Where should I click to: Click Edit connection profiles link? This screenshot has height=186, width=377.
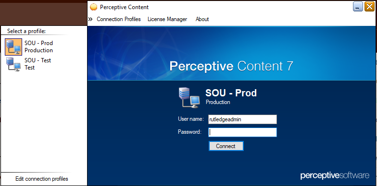click(x=42, y=179)
